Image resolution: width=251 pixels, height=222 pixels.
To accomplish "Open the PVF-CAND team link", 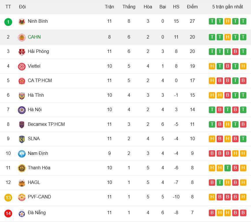I will (x=39, y=197).
